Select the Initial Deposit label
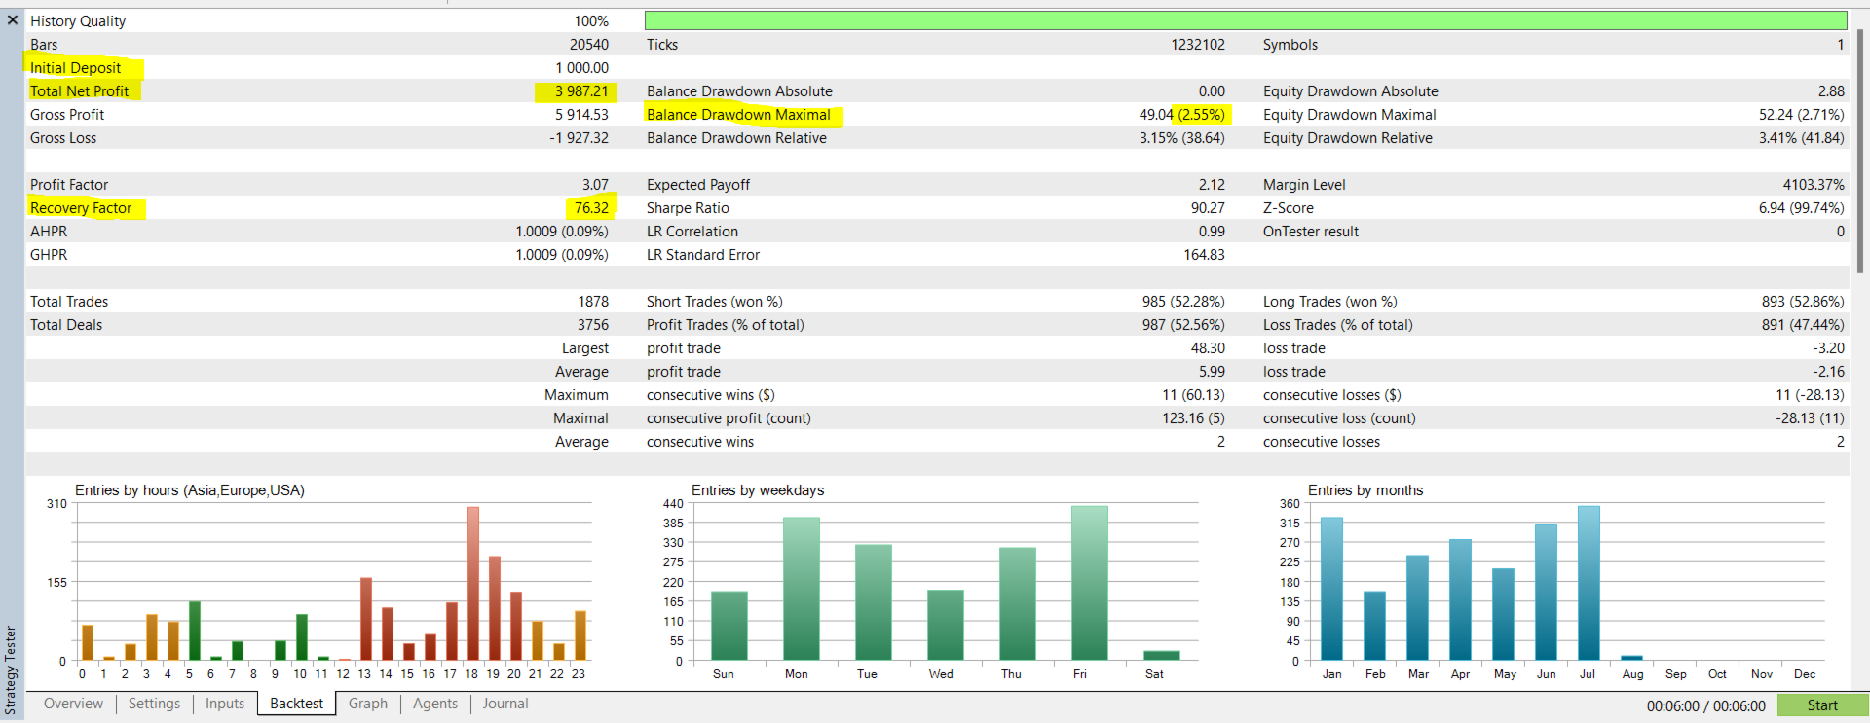The width and height of the screenshot is (1870, 723). [x=75, y=68]
